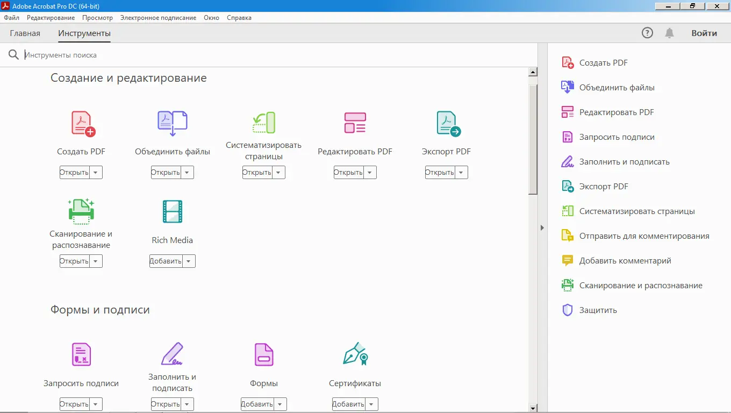Expand the dropdown arrow under Сканирование и распознавание
This screenshot has height=413, width=731.
96,261
